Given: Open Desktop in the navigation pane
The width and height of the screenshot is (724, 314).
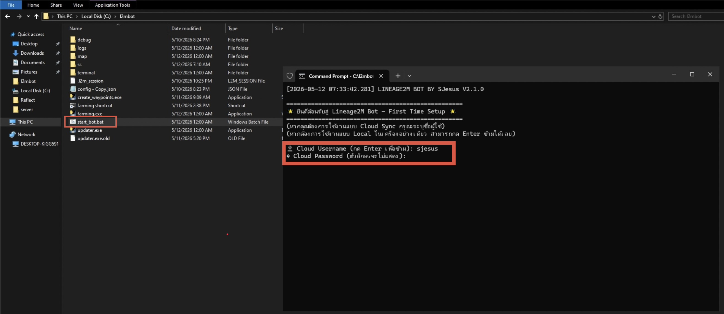Looking at the screenshot, I should point(29,44).
